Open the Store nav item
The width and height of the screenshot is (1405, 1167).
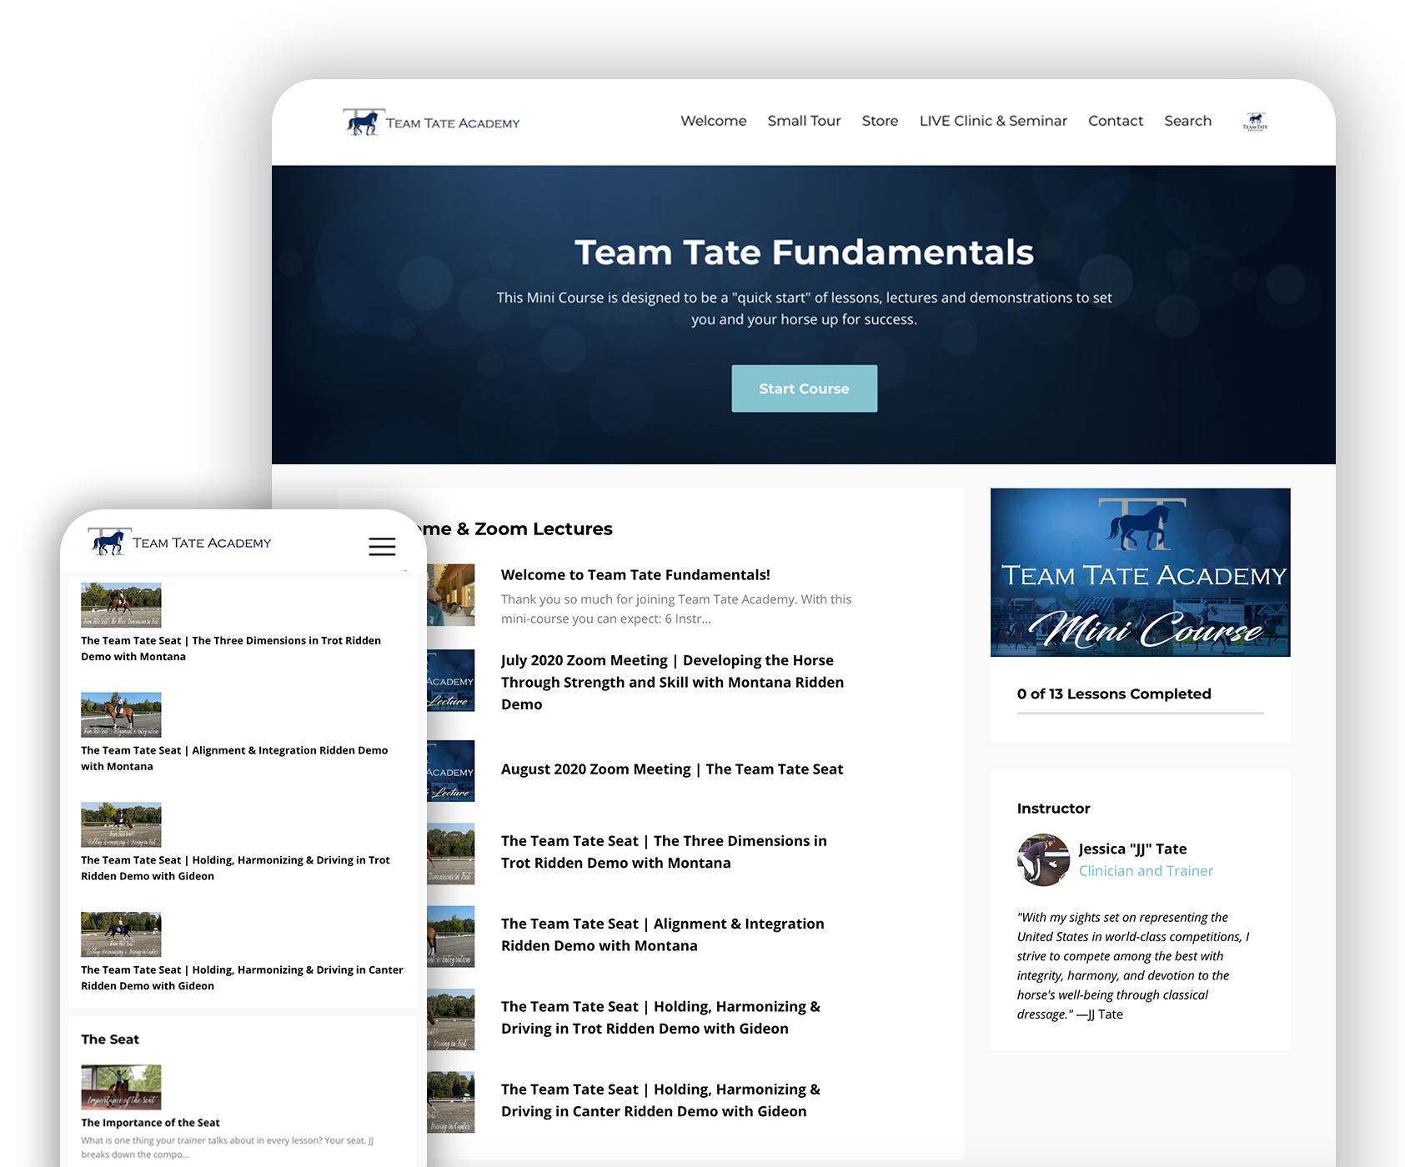[x=880, y=121]
